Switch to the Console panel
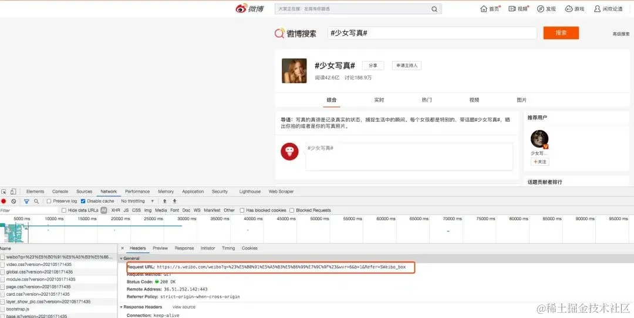This screenshot has width=634, height=318. click(60, 192)
